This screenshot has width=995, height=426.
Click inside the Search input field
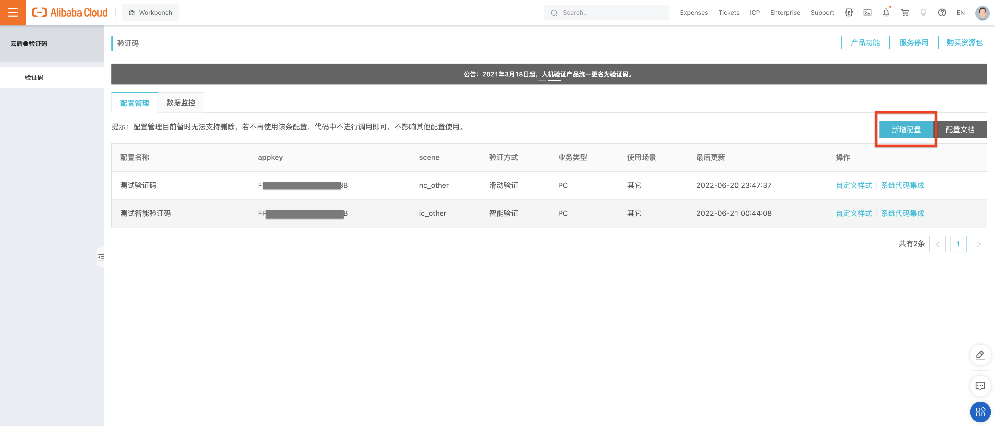(x=606, y=12)
